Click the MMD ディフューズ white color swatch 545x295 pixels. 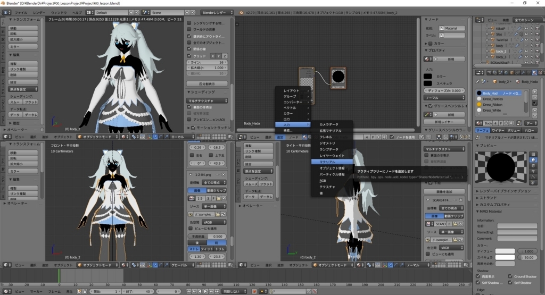505,251
